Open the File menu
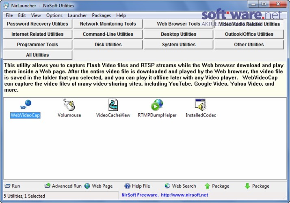This screenshot has height=203, width=290. coord(9,15)
